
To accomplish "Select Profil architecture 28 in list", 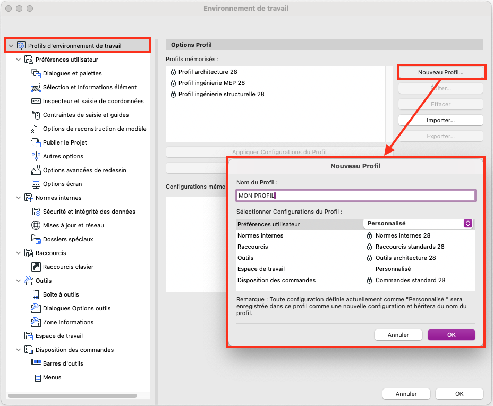I will 275,72.
